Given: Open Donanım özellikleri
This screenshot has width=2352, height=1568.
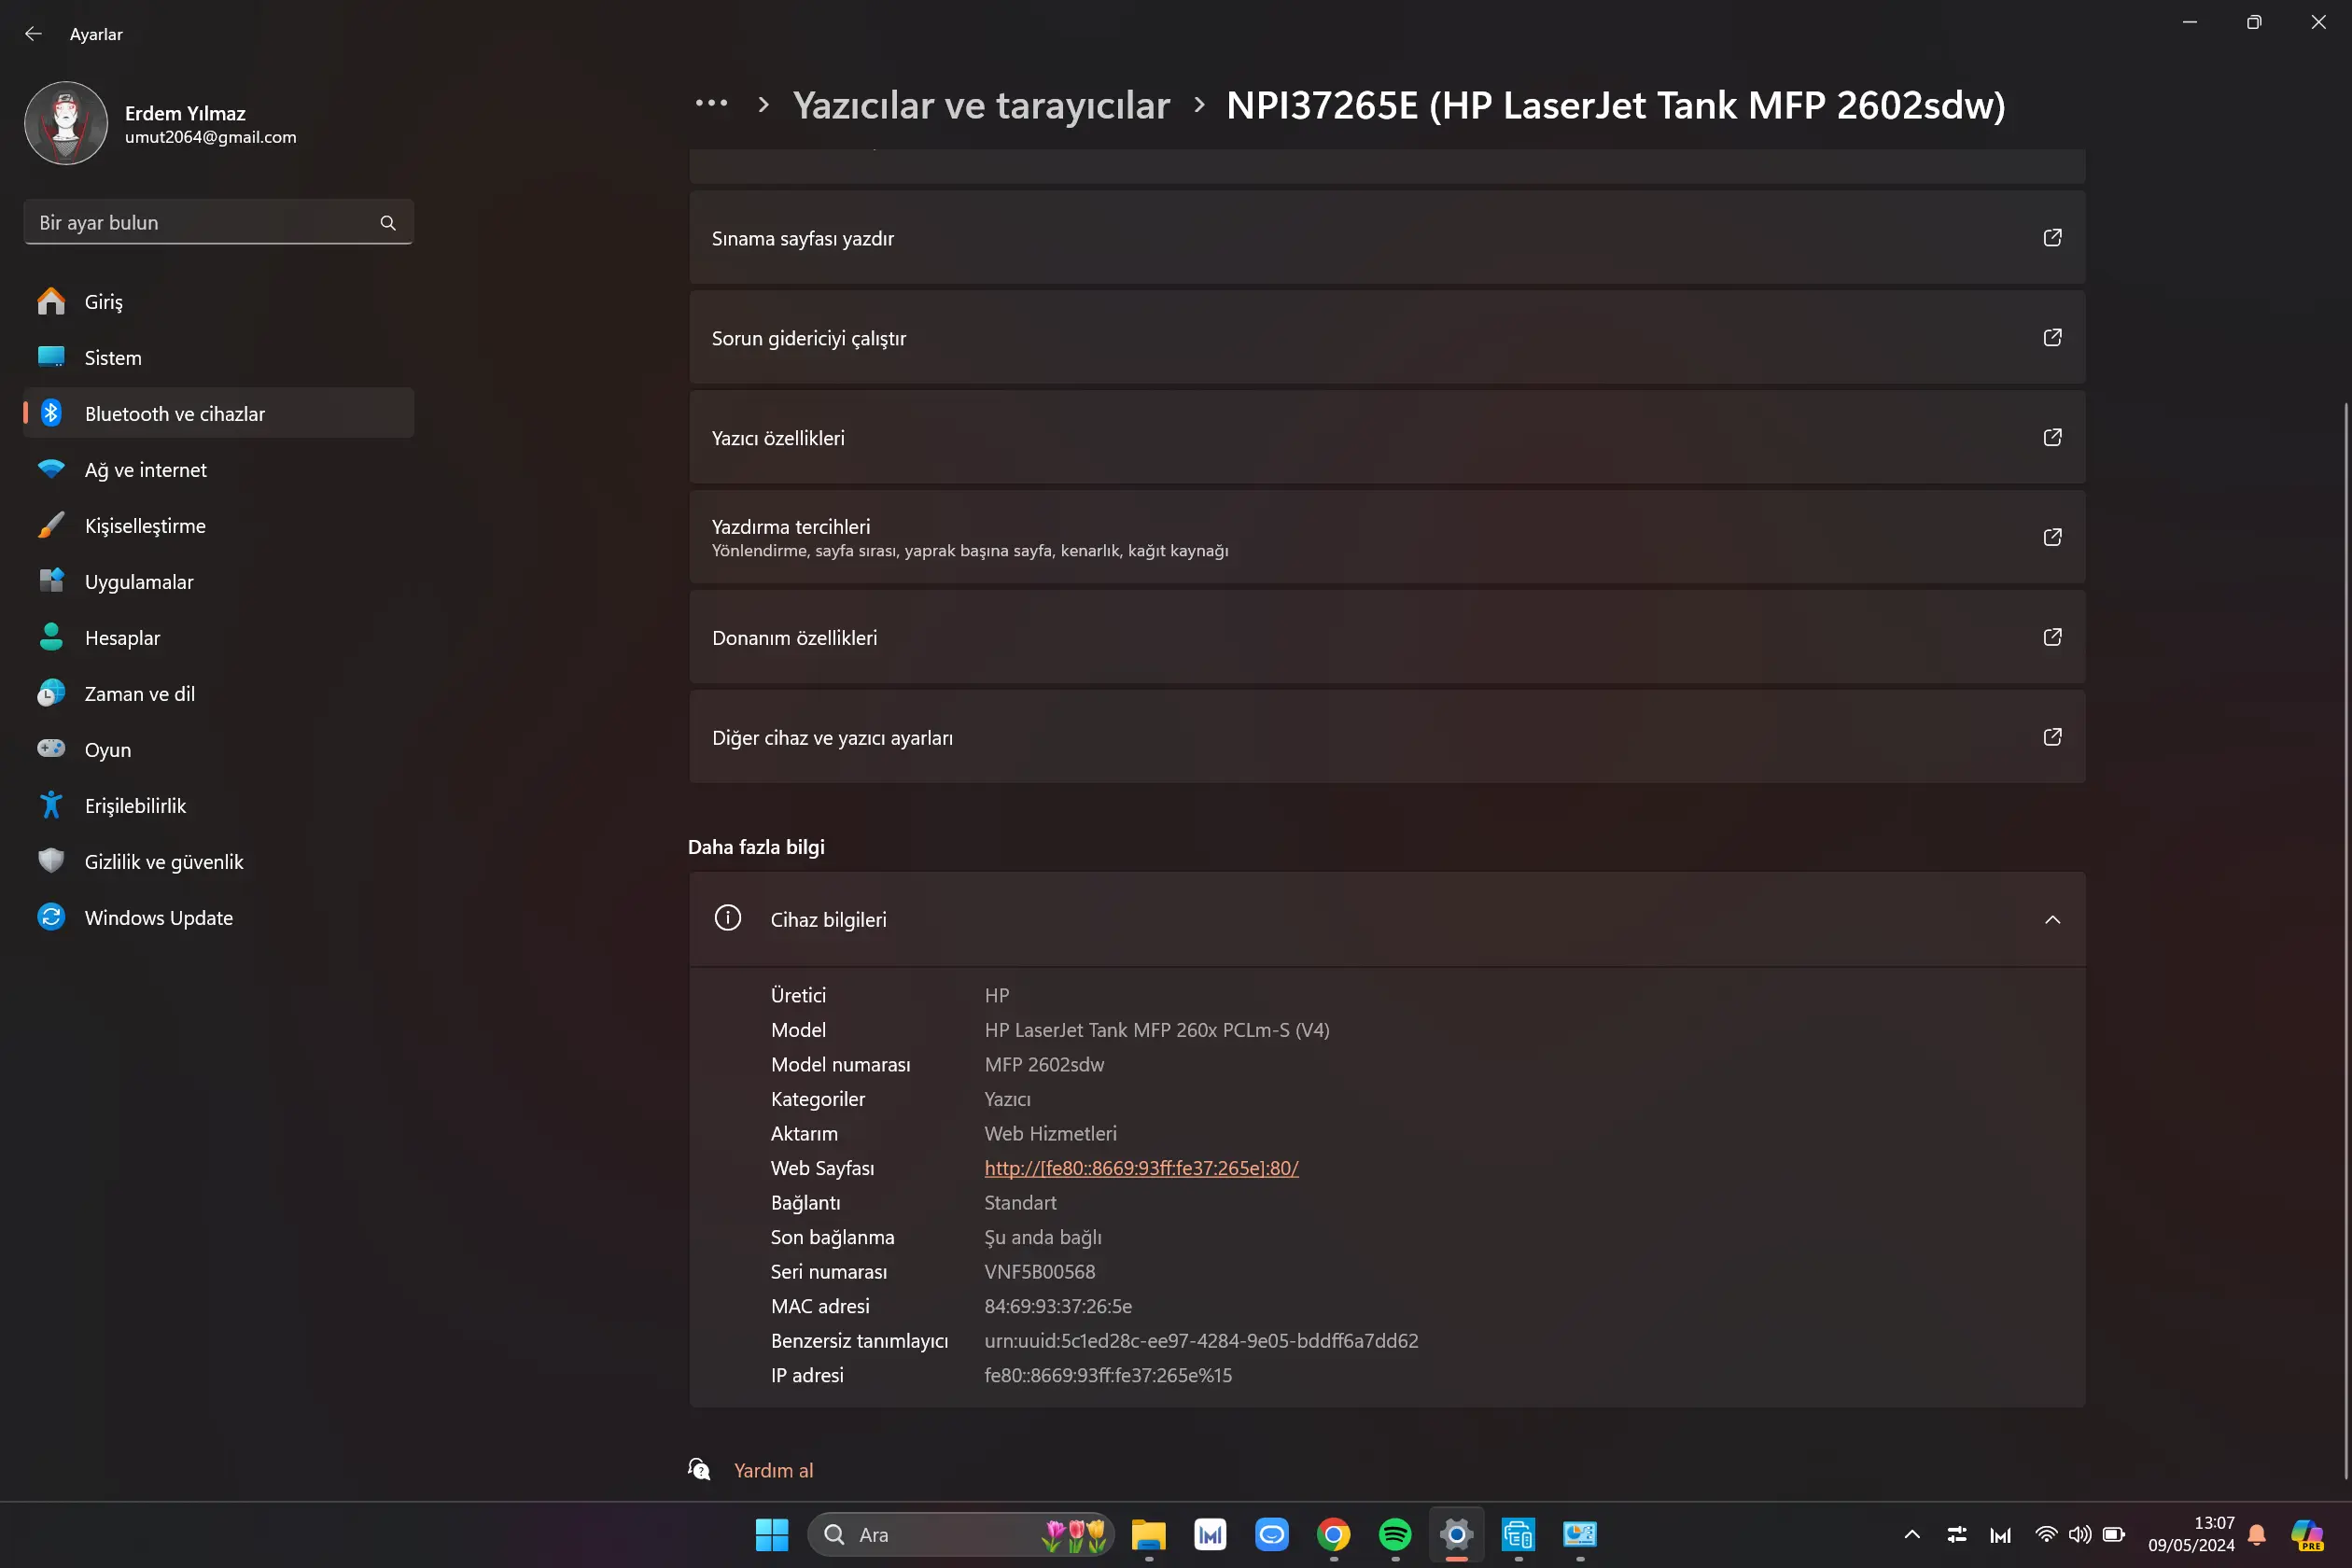Looking at the screenshot, I should tap(1387, 638).
